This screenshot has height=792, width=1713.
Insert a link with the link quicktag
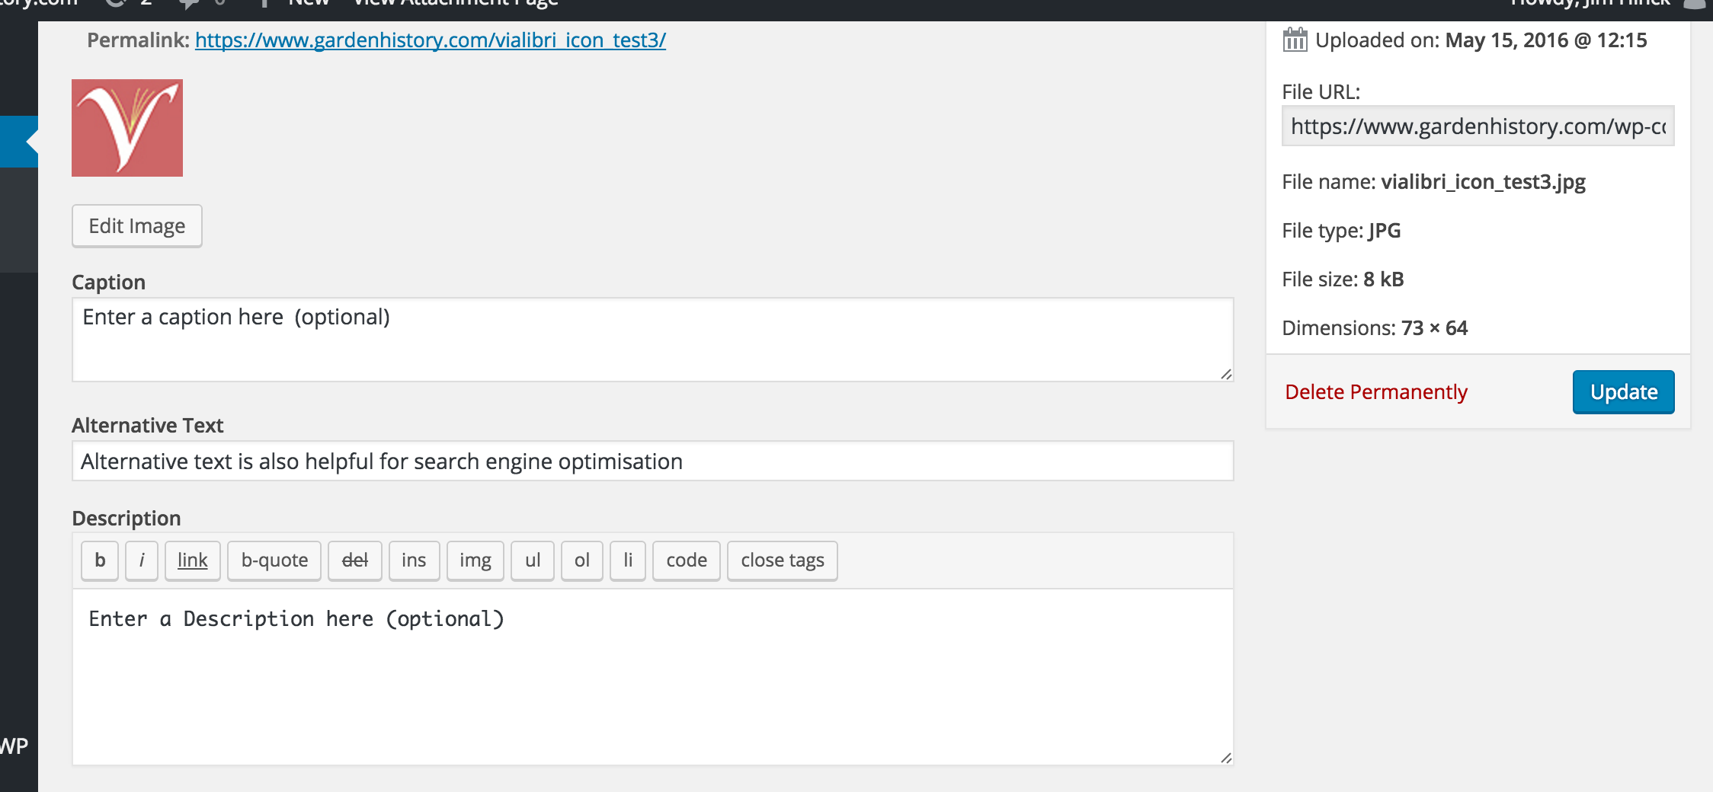tap(193, 560)
